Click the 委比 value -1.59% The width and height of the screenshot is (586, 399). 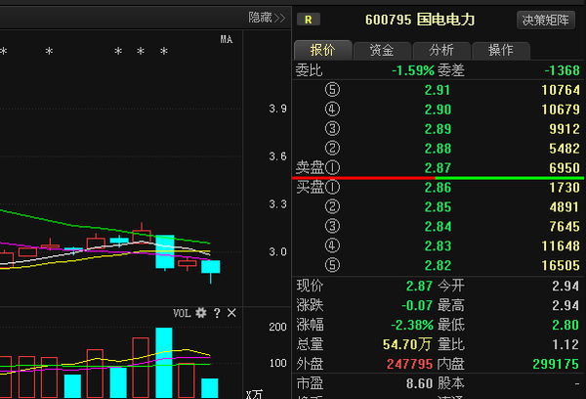(413, 70)
